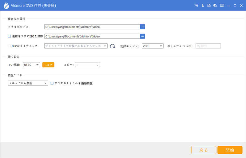The height and width of the screenshot is (158, 246).
Task: Expand the 記録エンジン VSO dropdown
Action: (153, 46)
